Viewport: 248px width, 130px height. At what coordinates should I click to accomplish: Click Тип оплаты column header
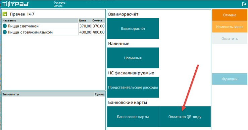(x=48, y=94)
